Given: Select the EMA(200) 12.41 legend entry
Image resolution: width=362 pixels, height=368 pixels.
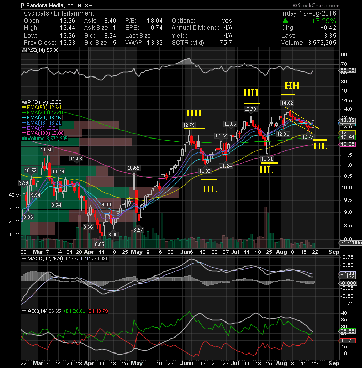Looking at the screenshot, I should click(x=43, y=113).
